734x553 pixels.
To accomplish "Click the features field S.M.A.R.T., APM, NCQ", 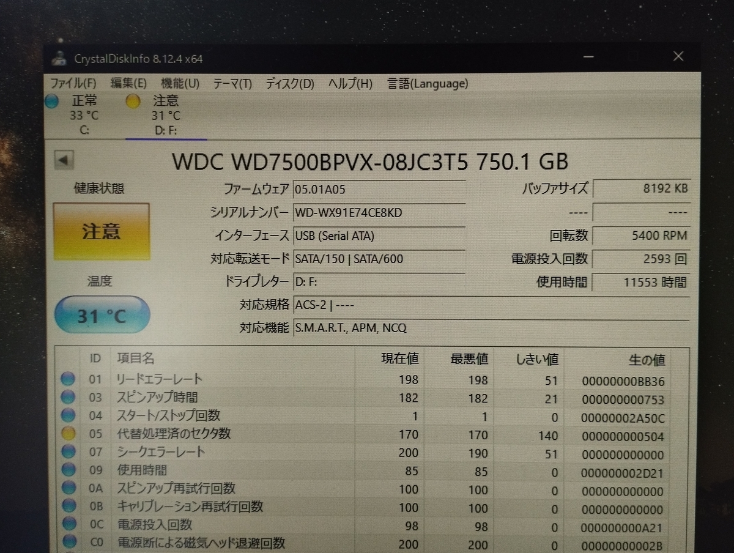I will pyautogui.click(x=491, y=328).
